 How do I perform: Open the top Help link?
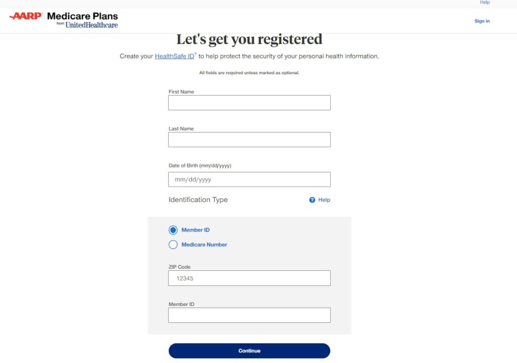(x=484, y=3)
